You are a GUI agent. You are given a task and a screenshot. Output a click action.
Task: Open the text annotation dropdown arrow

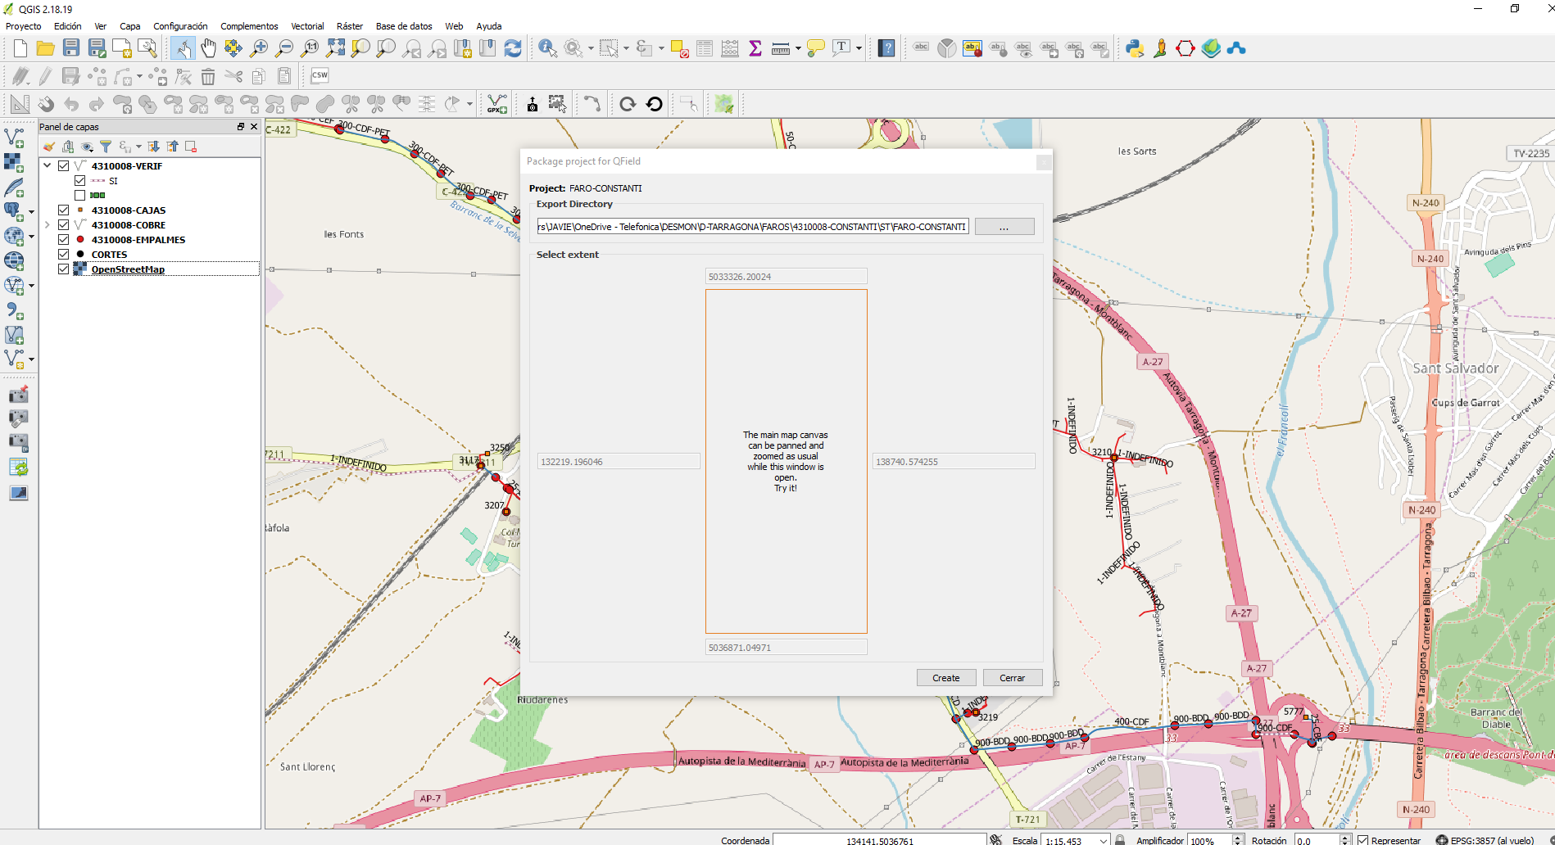857,47
